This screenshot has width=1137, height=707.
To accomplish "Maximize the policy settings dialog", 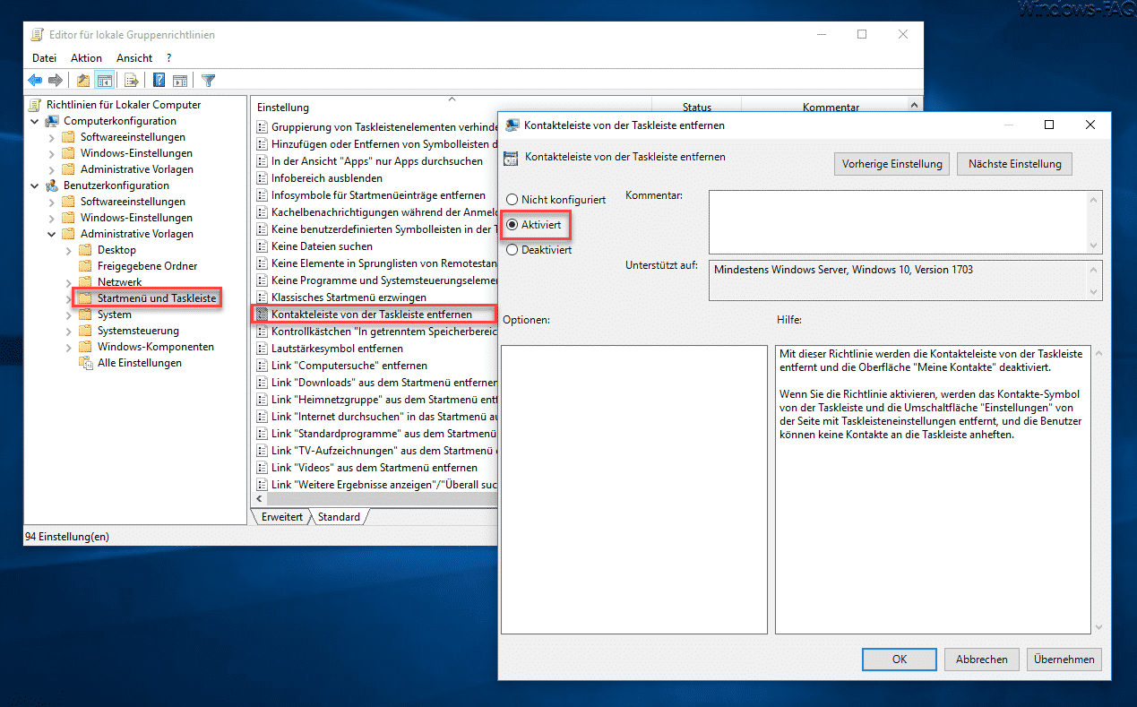I will pyautogui.click(x=1049, y=125).
